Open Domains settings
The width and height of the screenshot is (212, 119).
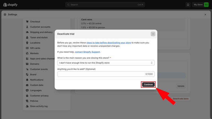(x=35, y=64)
